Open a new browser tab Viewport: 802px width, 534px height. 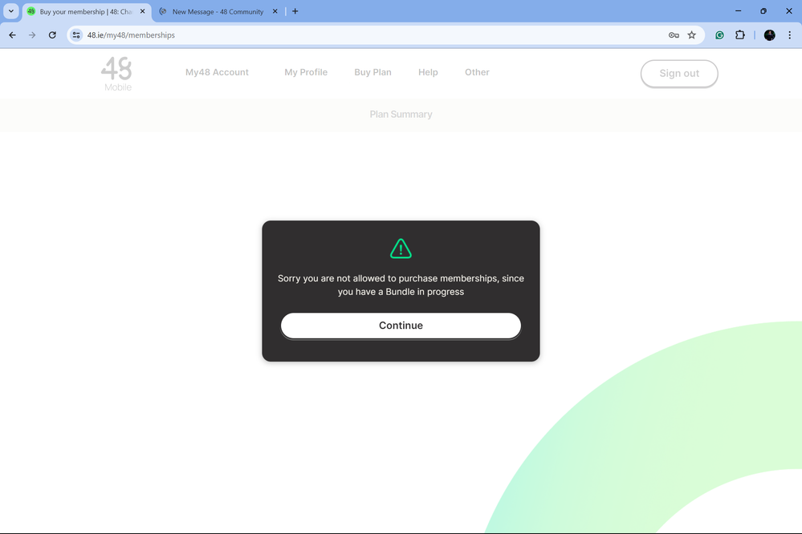click(295, 11)
